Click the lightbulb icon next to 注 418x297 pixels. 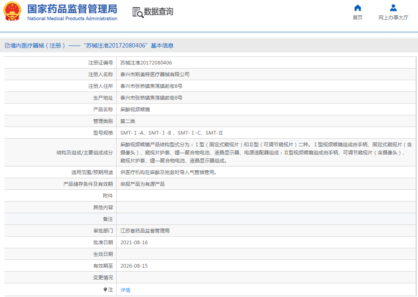105,289
